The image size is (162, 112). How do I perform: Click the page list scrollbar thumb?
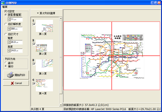coord(61,57)
